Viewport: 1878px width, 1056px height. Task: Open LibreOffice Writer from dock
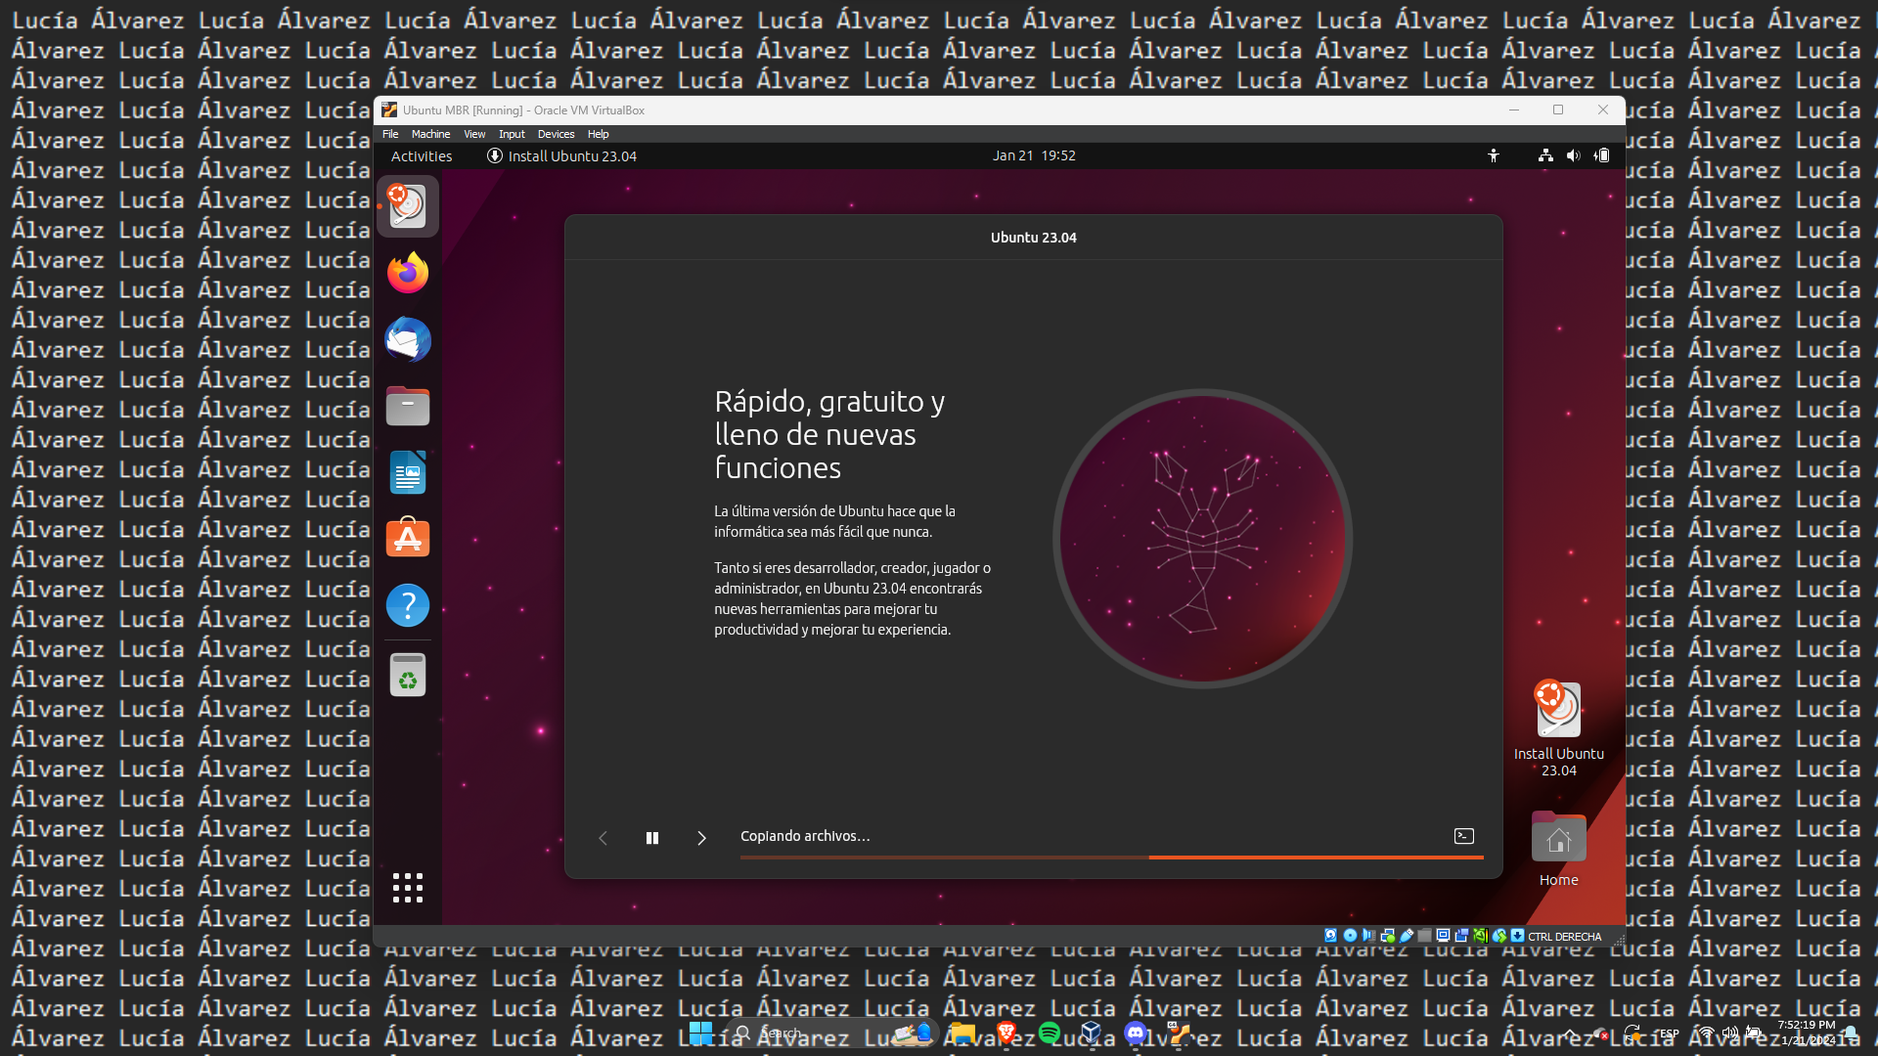pos(408,472)
